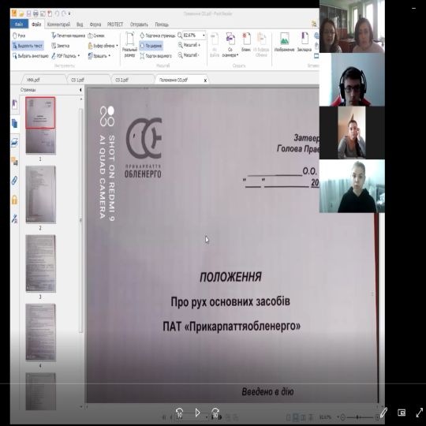
Task: Close the Положення ОЗ.pdf tab
Action: (x=205, y=80)
